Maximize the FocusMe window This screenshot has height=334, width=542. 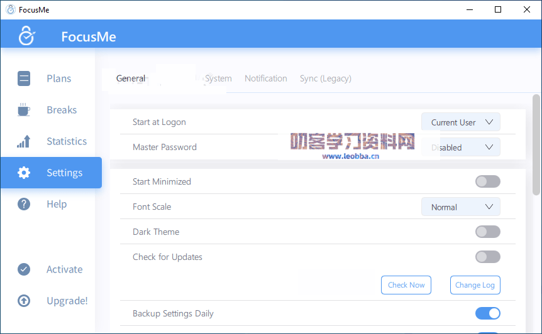click(x=498, y=9)
